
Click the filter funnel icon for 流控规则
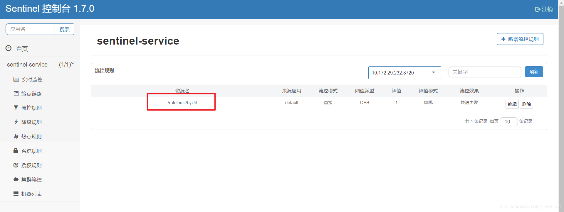[16, 108]
